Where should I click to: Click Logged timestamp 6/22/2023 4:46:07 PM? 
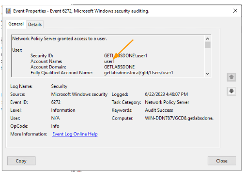pyautogui.click(x=166, y=94)
